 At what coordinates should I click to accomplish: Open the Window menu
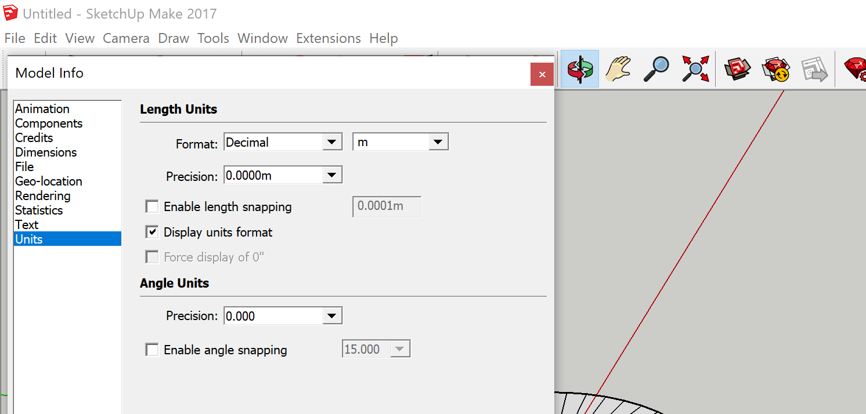pyautogui.click(x=262, y=38)
